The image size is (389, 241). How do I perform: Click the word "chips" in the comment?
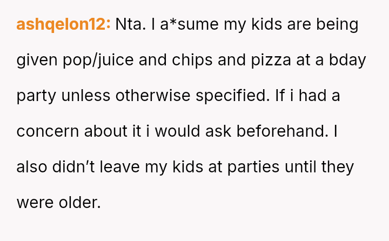pos(192,61)
